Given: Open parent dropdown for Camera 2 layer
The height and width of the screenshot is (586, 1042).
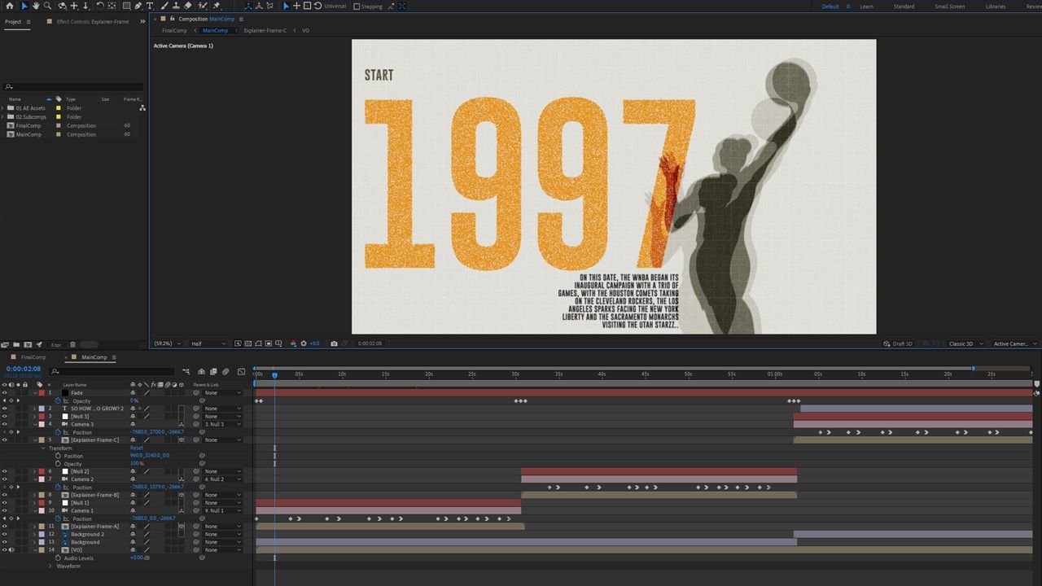Looking at the screenshot, I should click(221, 479).
